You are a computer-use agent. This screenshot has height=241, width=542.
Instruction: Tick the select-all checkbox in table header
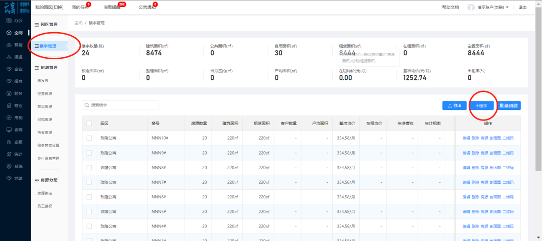89,123
